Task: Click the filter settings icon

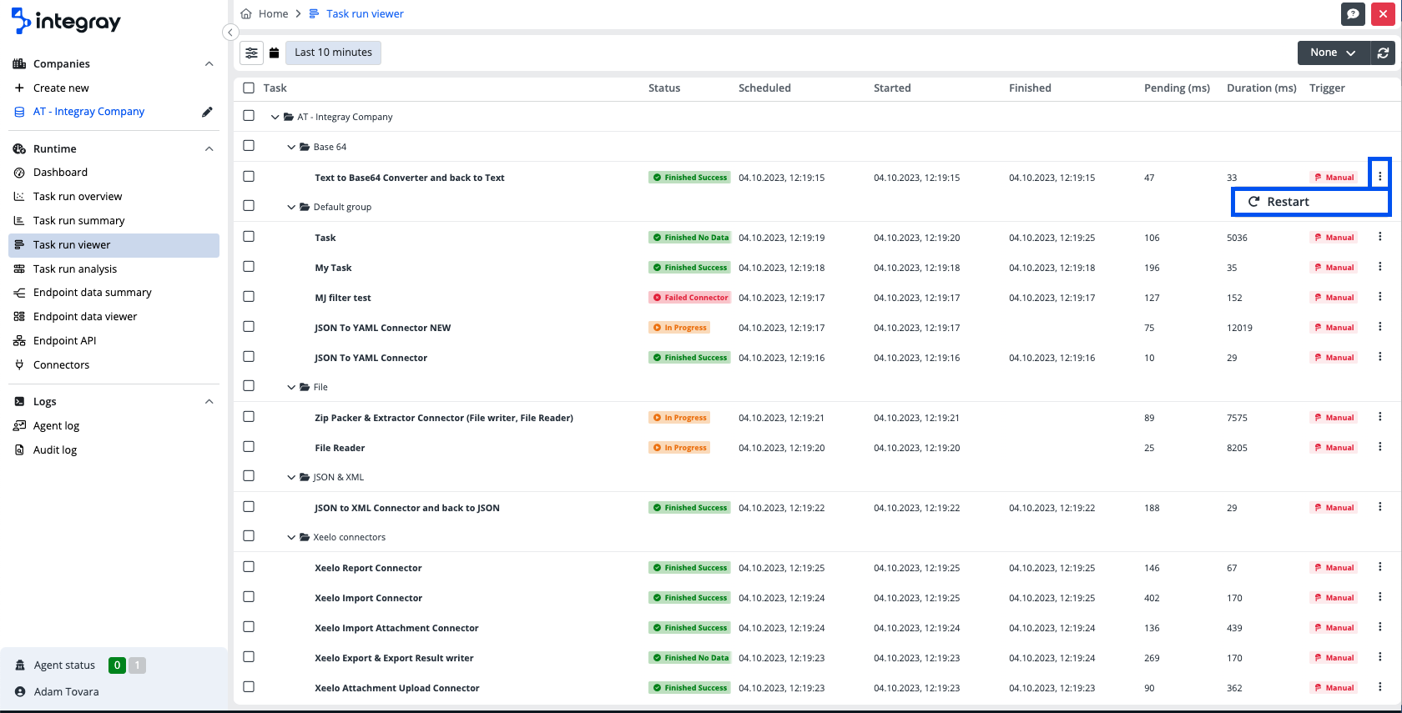Action: click(251, 53)
